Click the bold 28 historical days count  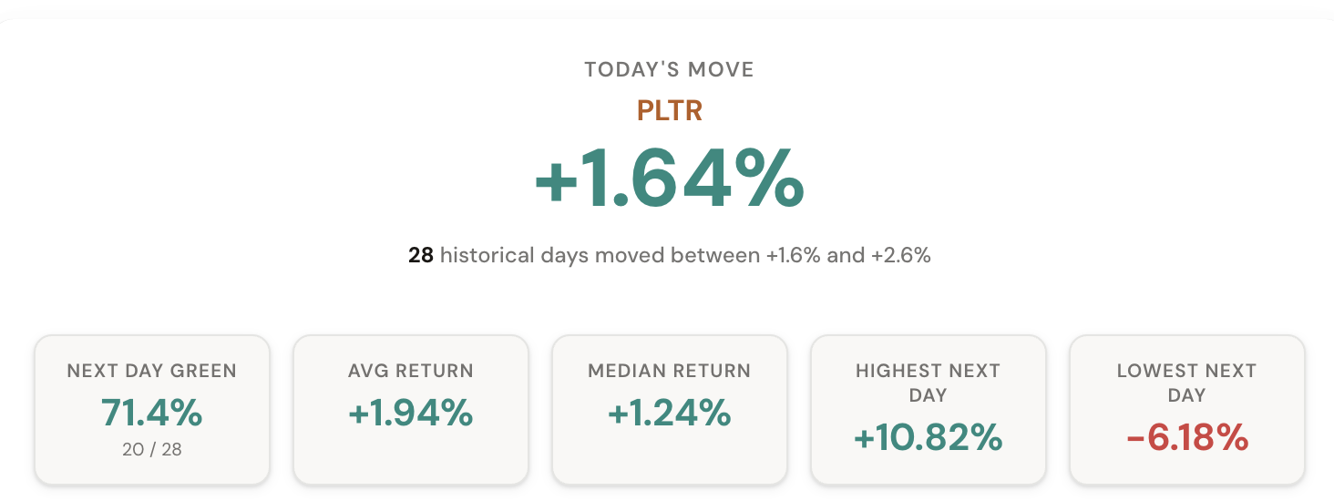click(x=420, y=255)
